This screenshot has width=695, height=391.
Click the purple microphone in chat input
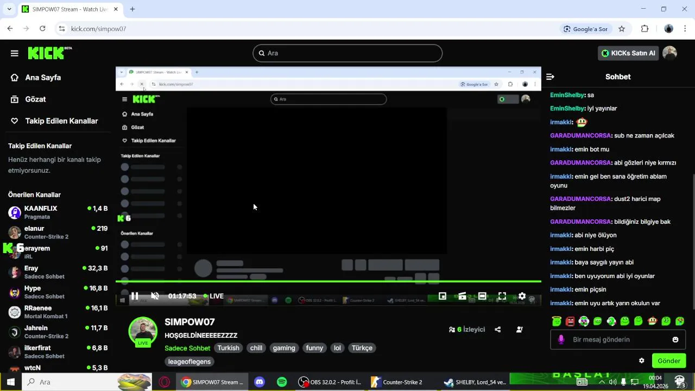click(561, 339)
